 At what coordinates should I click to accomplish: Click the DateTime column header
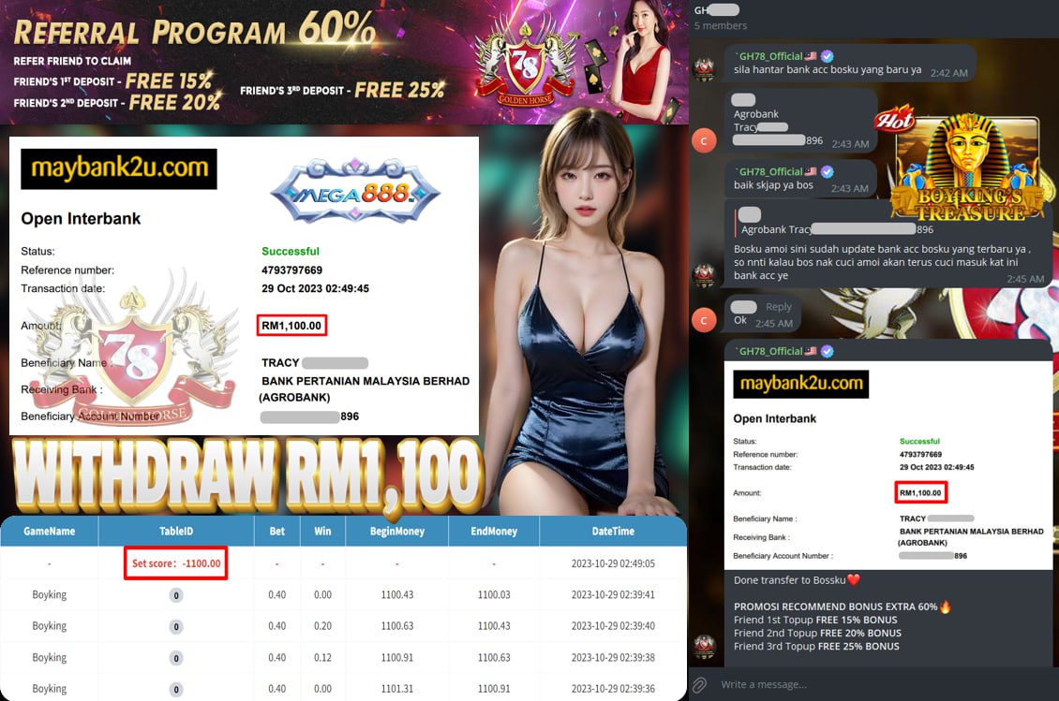coord(613,532)
